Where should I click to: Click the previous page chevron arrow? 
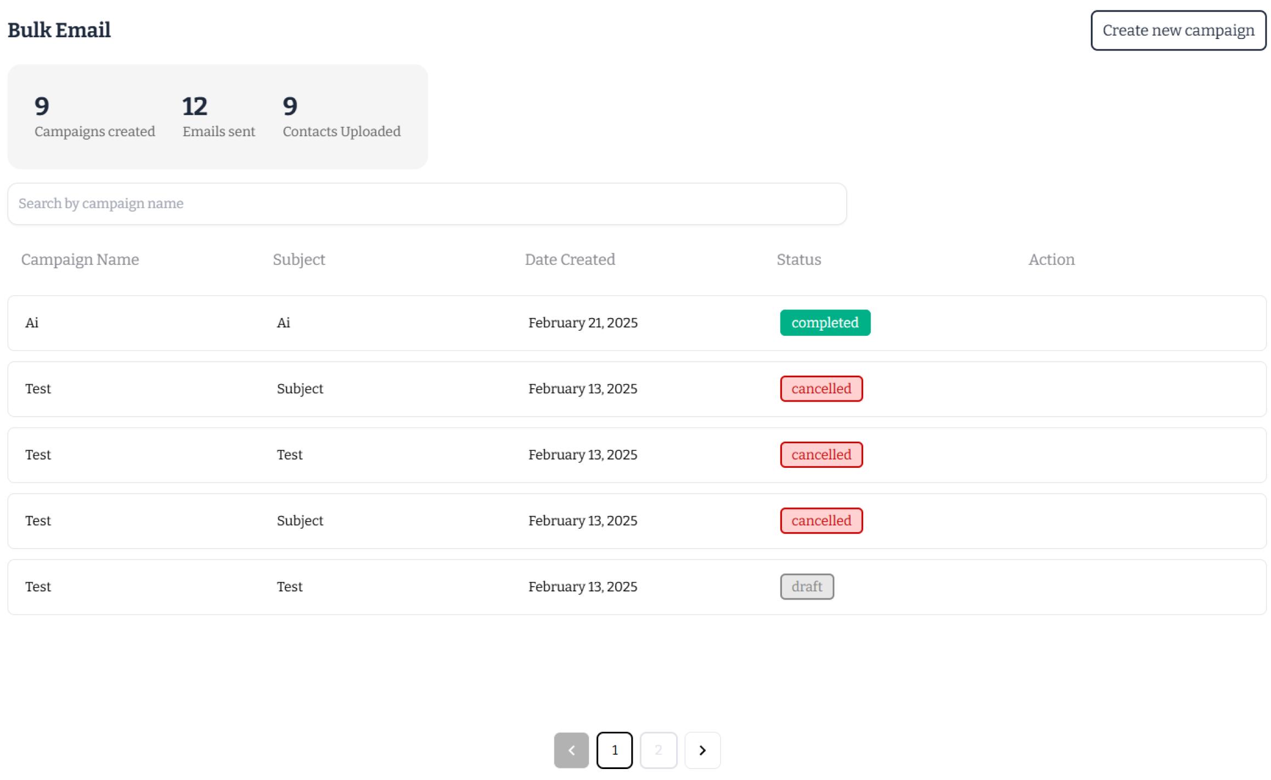(571, 750)
